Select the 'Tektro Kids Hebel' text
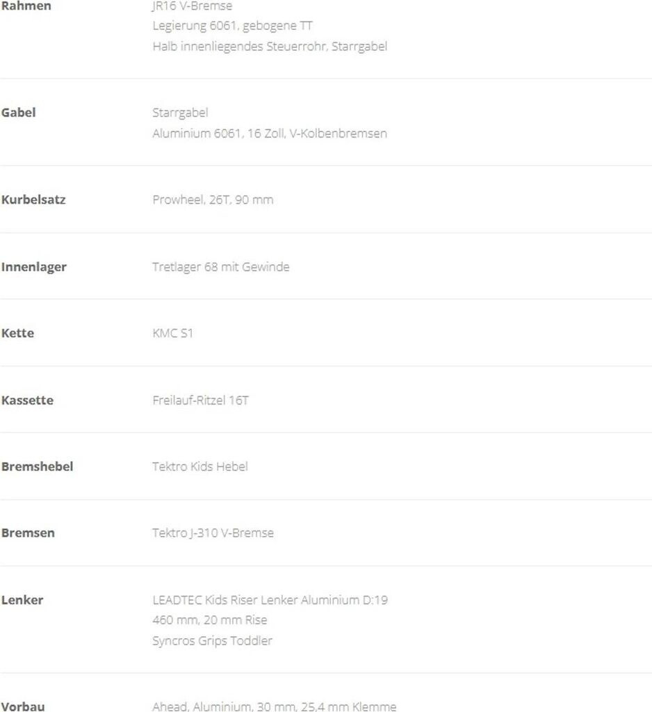 pyautogui.click(x=199, y=467)
